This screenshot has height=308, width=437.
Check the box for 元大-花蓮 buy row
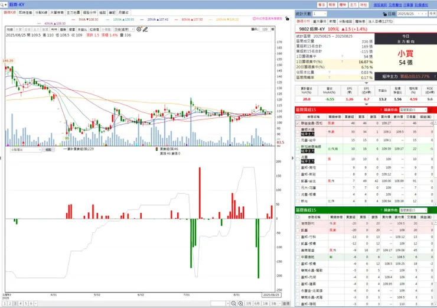click(x=298, y=188)
